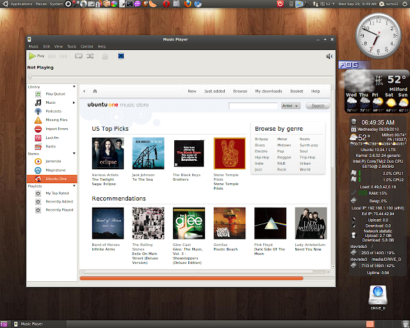Browse the Reggae genre link

[284, 157]
